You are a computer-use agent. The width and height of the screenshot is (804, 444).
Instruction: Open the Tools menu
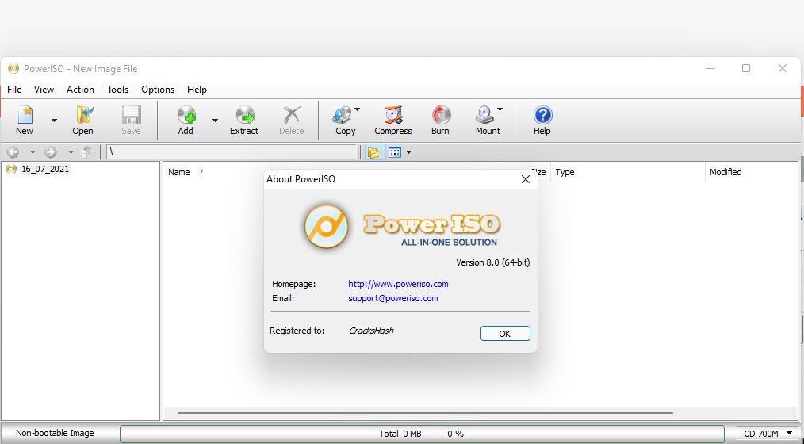(117, 90)
